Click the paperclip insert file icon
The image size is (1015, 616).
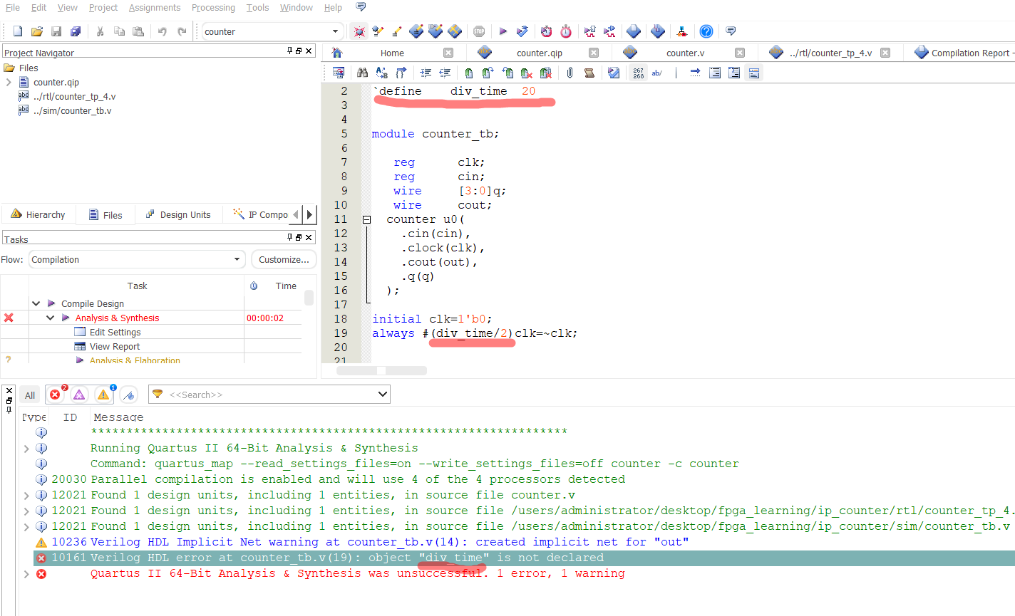click(x=570, y=73)
